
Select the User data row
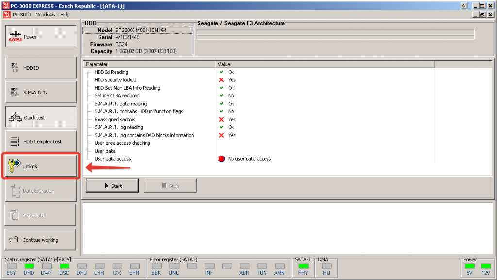tap(259, 151)
